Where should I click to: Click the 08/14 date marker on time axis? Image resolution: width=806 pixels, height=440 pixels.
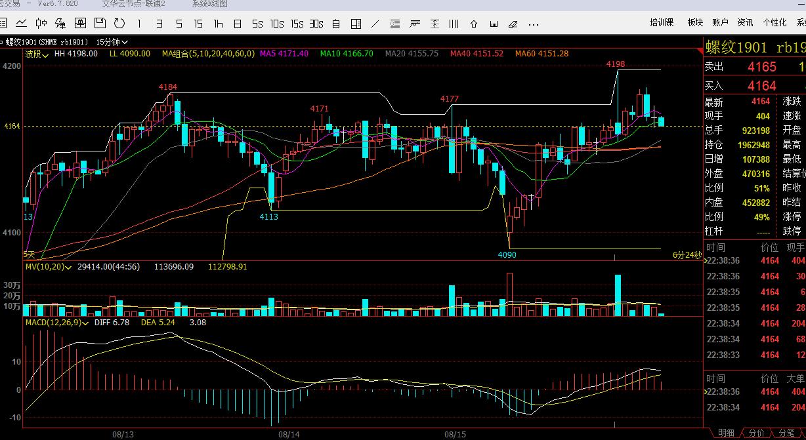pyautogui.click(x=289, y=434)
